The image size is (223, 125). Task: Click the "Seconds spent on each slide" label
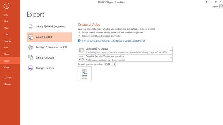click(90, 64)
